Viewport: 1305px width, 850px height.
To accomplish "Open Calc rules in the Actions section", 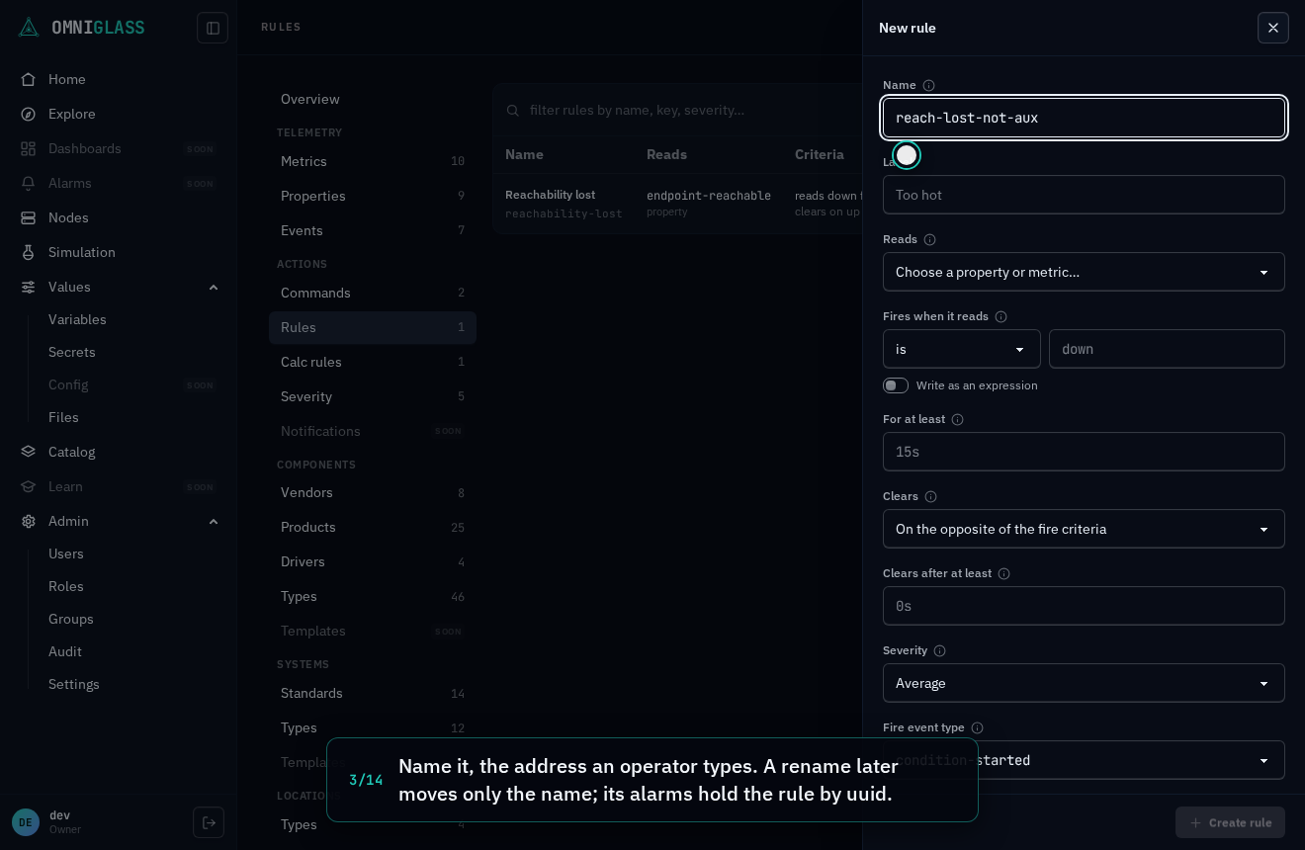I will 373,362.
